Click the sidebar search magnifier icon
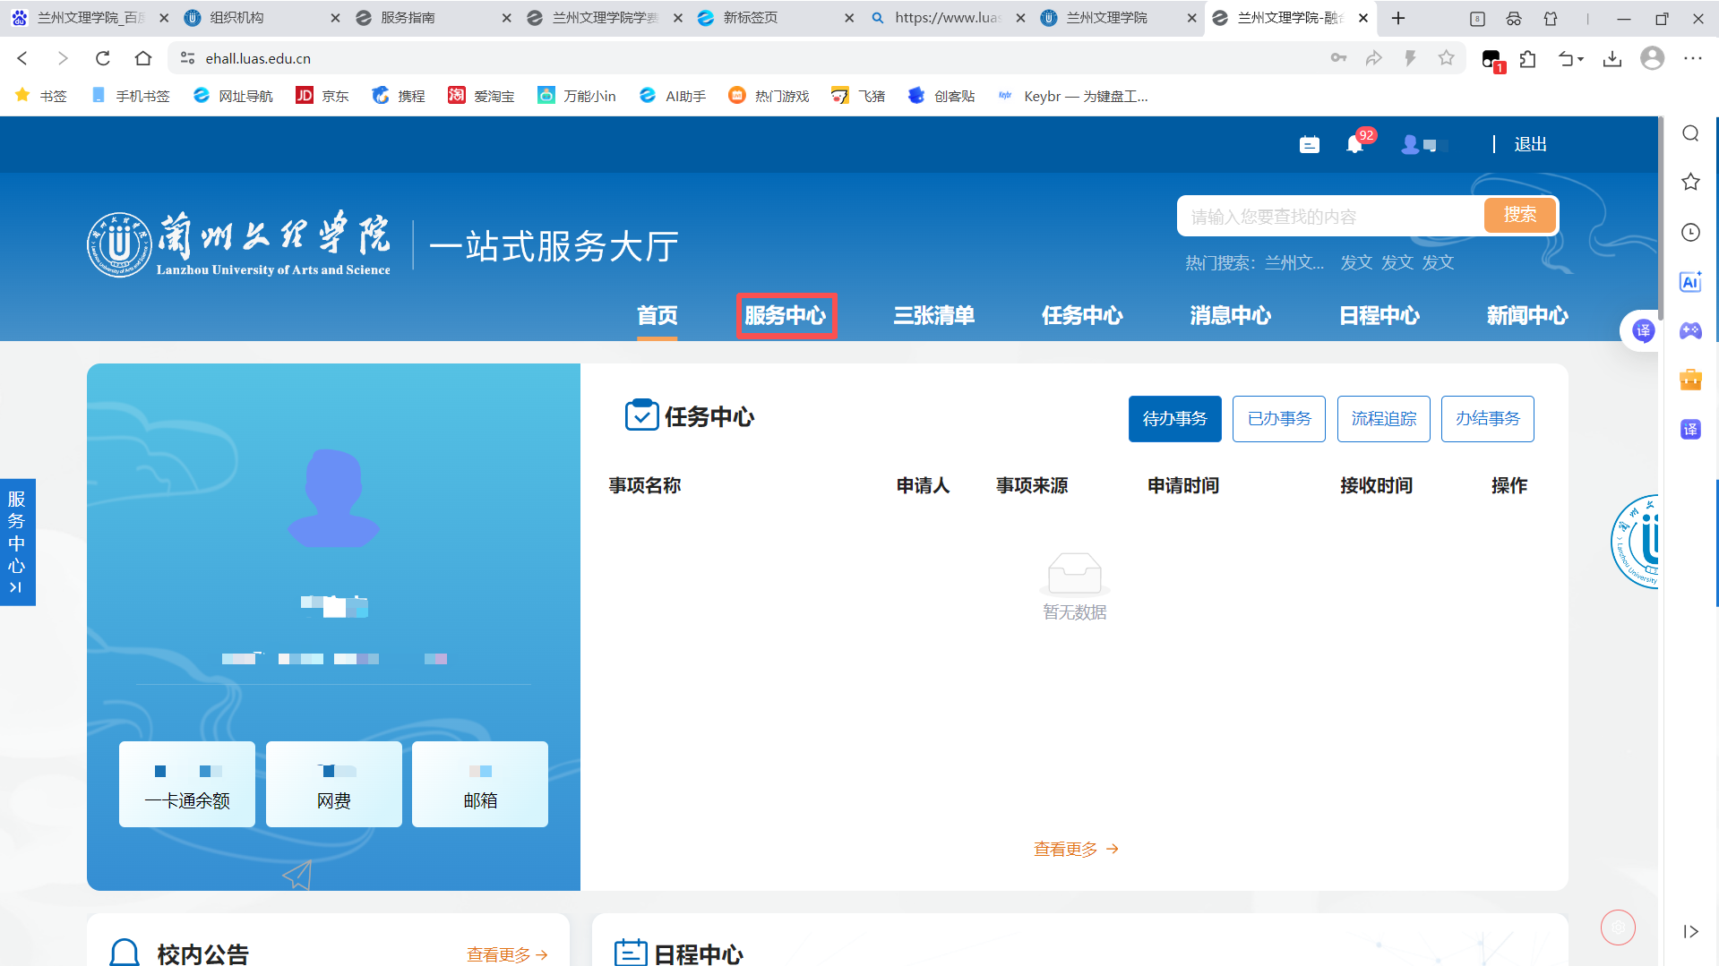The height and width of the screenshot is (966, 1719). click(x=1690, y=133)
